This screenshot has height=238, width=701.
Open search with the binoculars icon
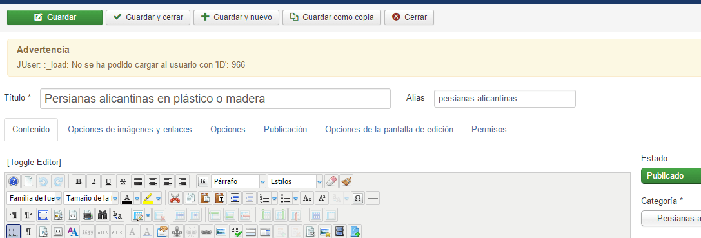coord(103,215)
